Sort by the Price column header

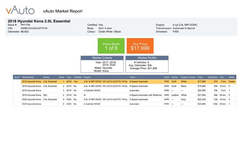pos(200,77)
